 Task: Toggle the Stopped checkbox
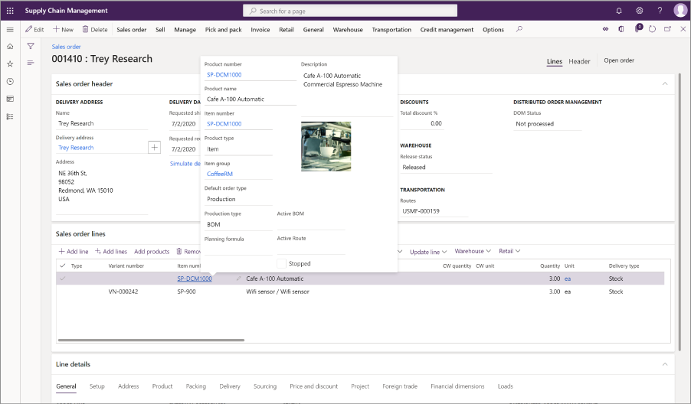tap(281, 264)
